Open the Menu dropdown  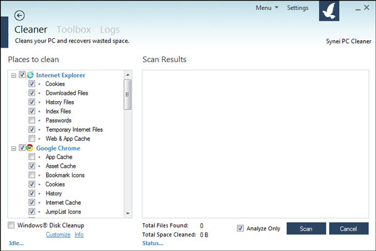coord(267,8)
